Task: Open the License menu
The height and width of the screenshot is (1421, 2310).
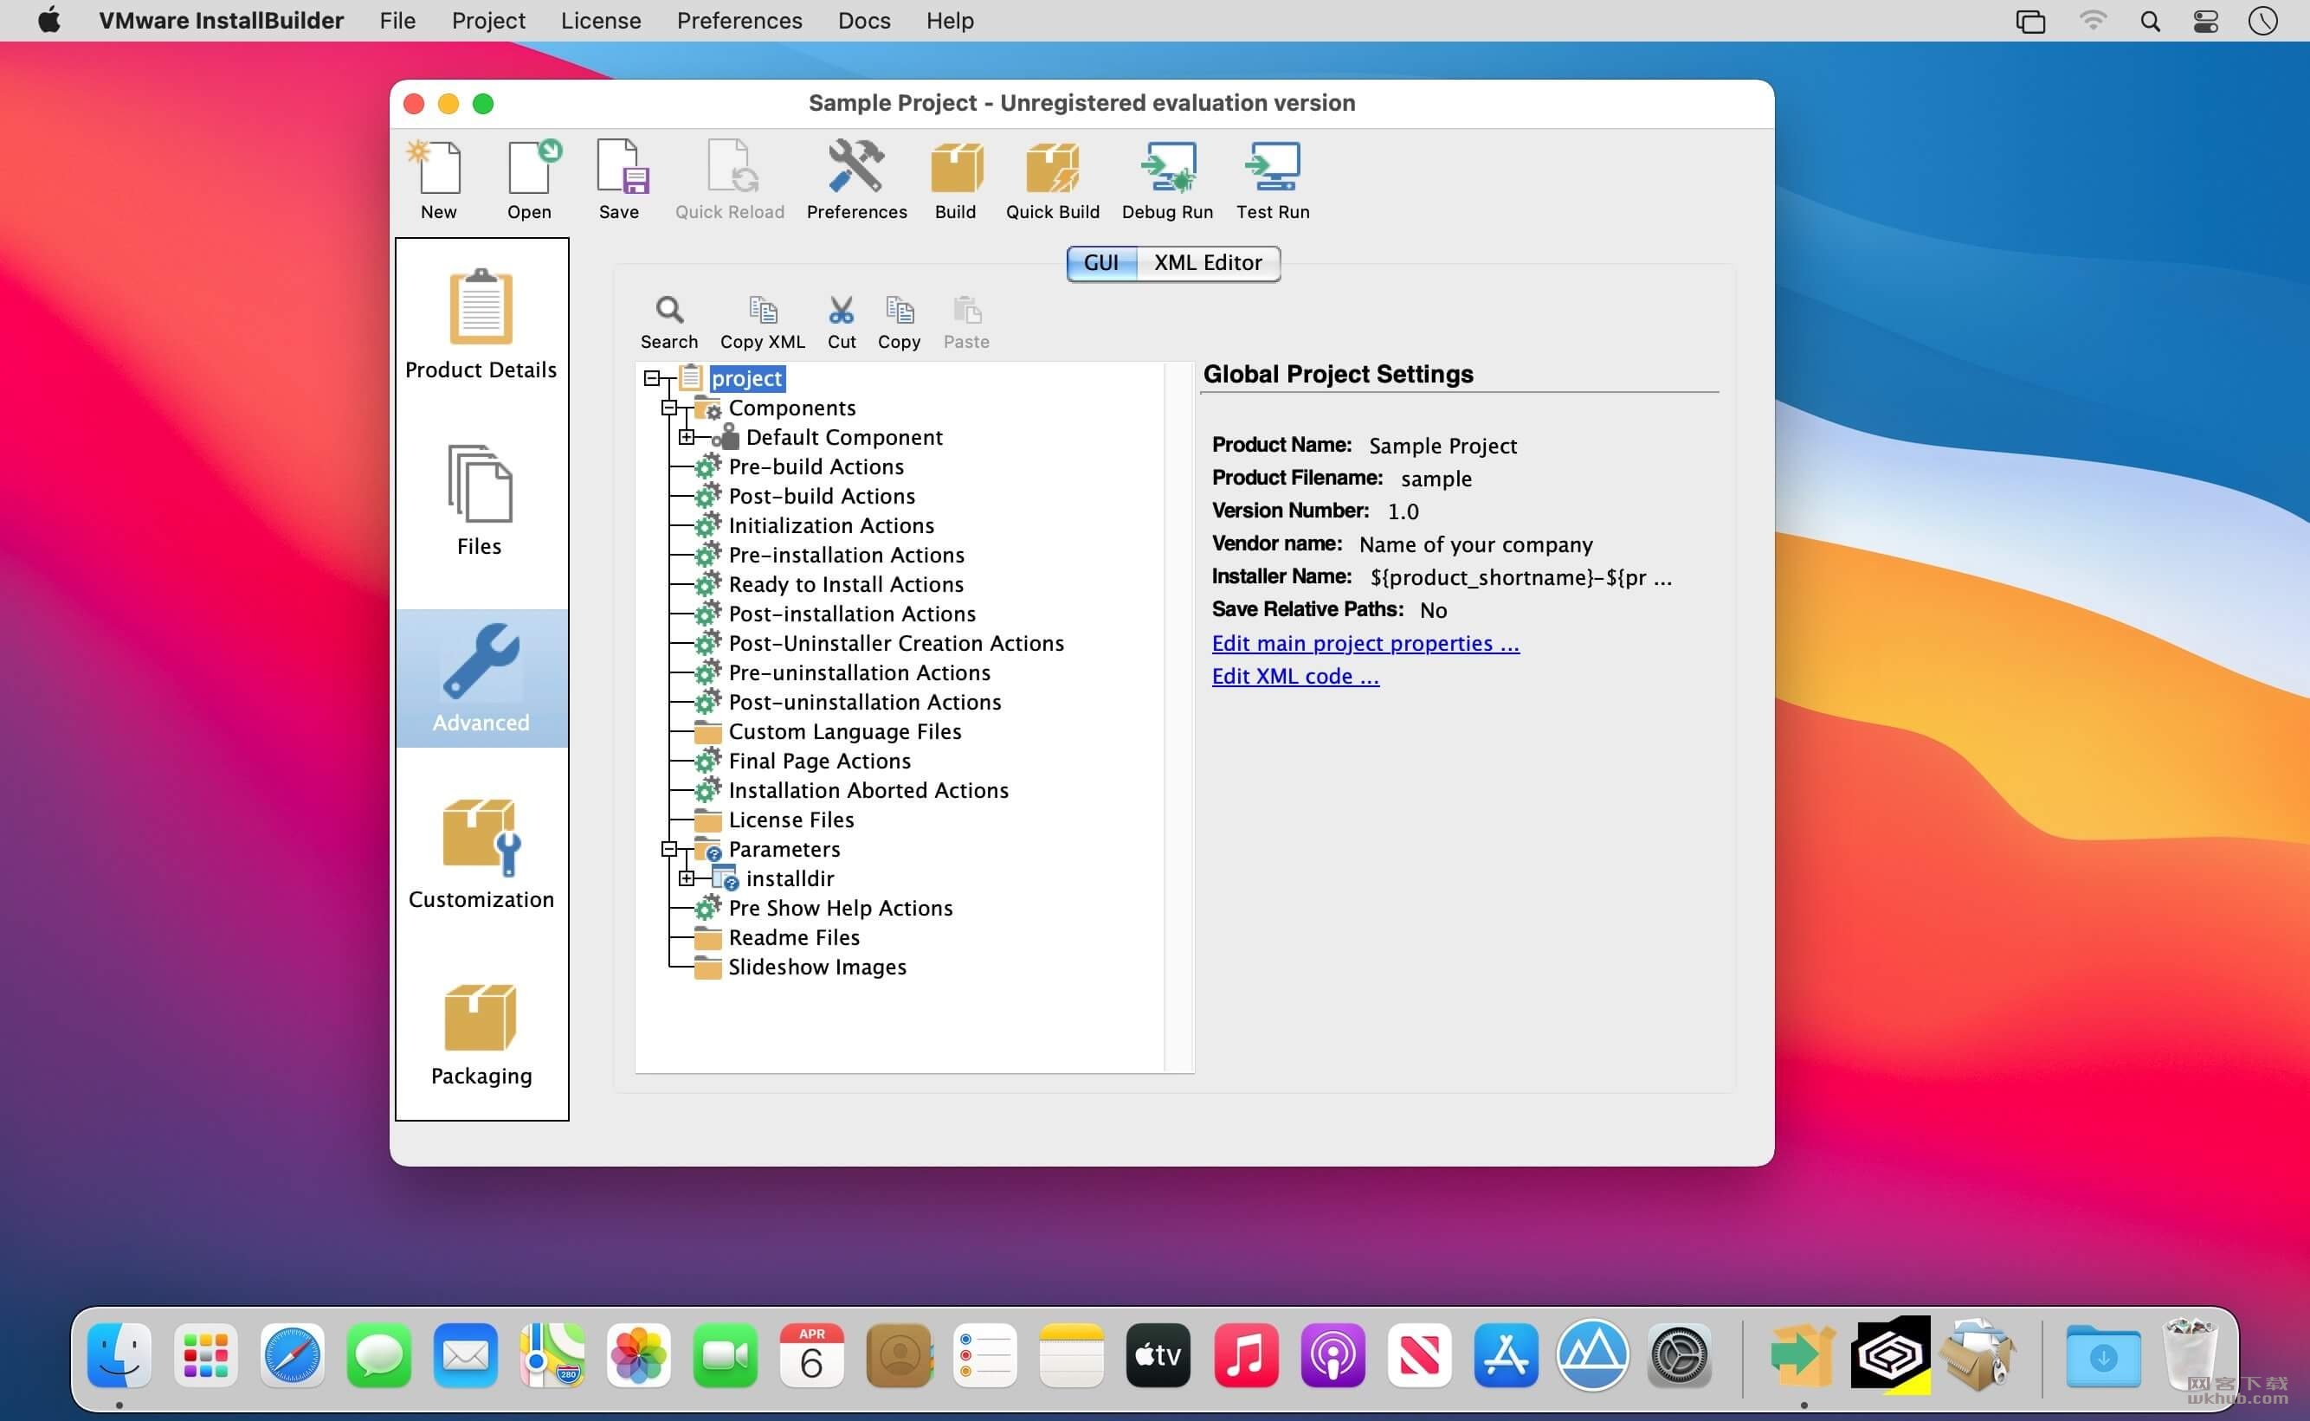Action: point(601,21)
